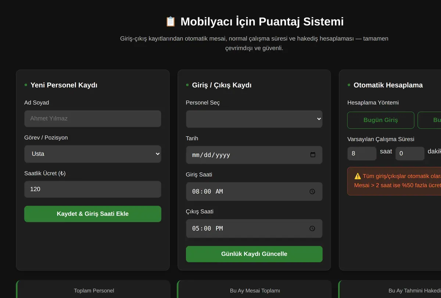This screenshot has height=298, width=441.
Task: Click the Mobilyacı İçin Puantaj Sistemi title
Action: click(262, 21)
